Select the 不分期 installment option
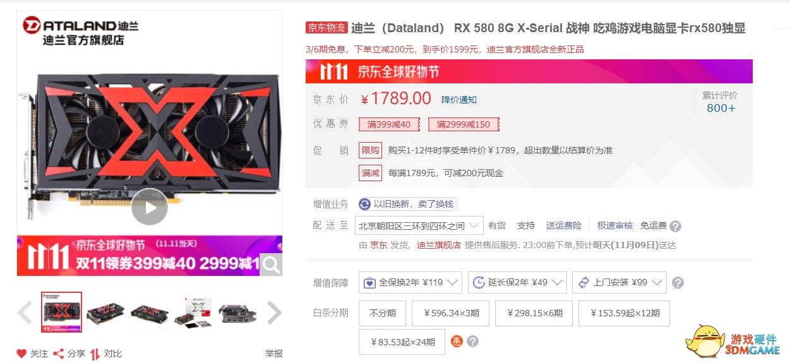Viewport: 790px width, 363px height. pyautogui.click(x=383, y=313)
